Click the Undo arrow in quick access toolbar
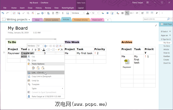This screenshot has height=110, width=173. click(x=3, y=13)
